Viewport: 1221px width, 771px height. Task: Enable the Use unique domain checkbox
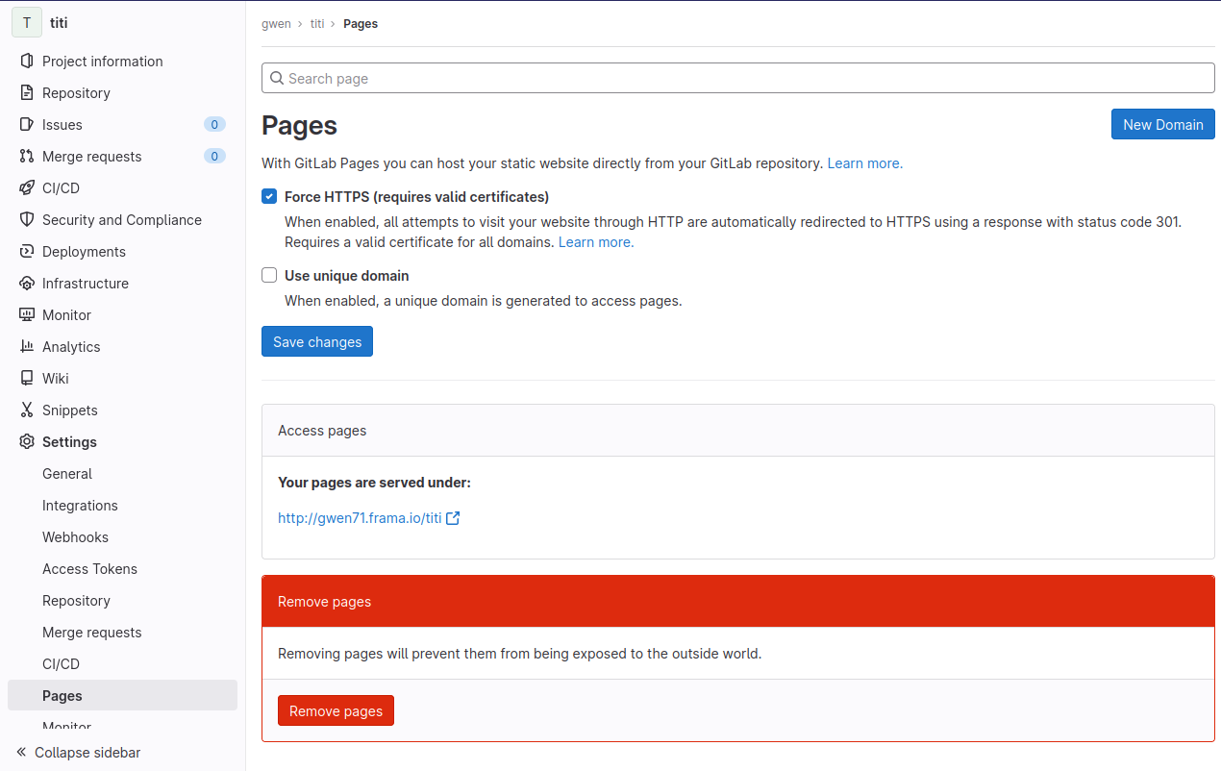click(x=269, y=276)
